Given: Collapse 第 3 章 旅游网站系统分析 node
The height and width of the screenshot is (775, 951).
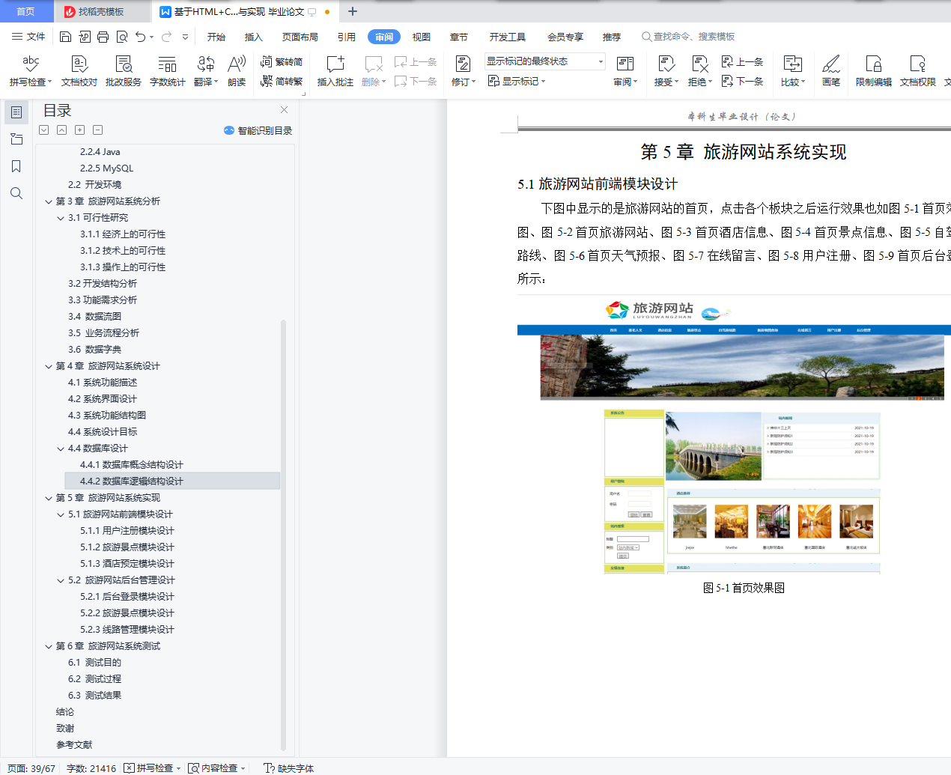Looking at the screenshot, I should pos(49,201).
